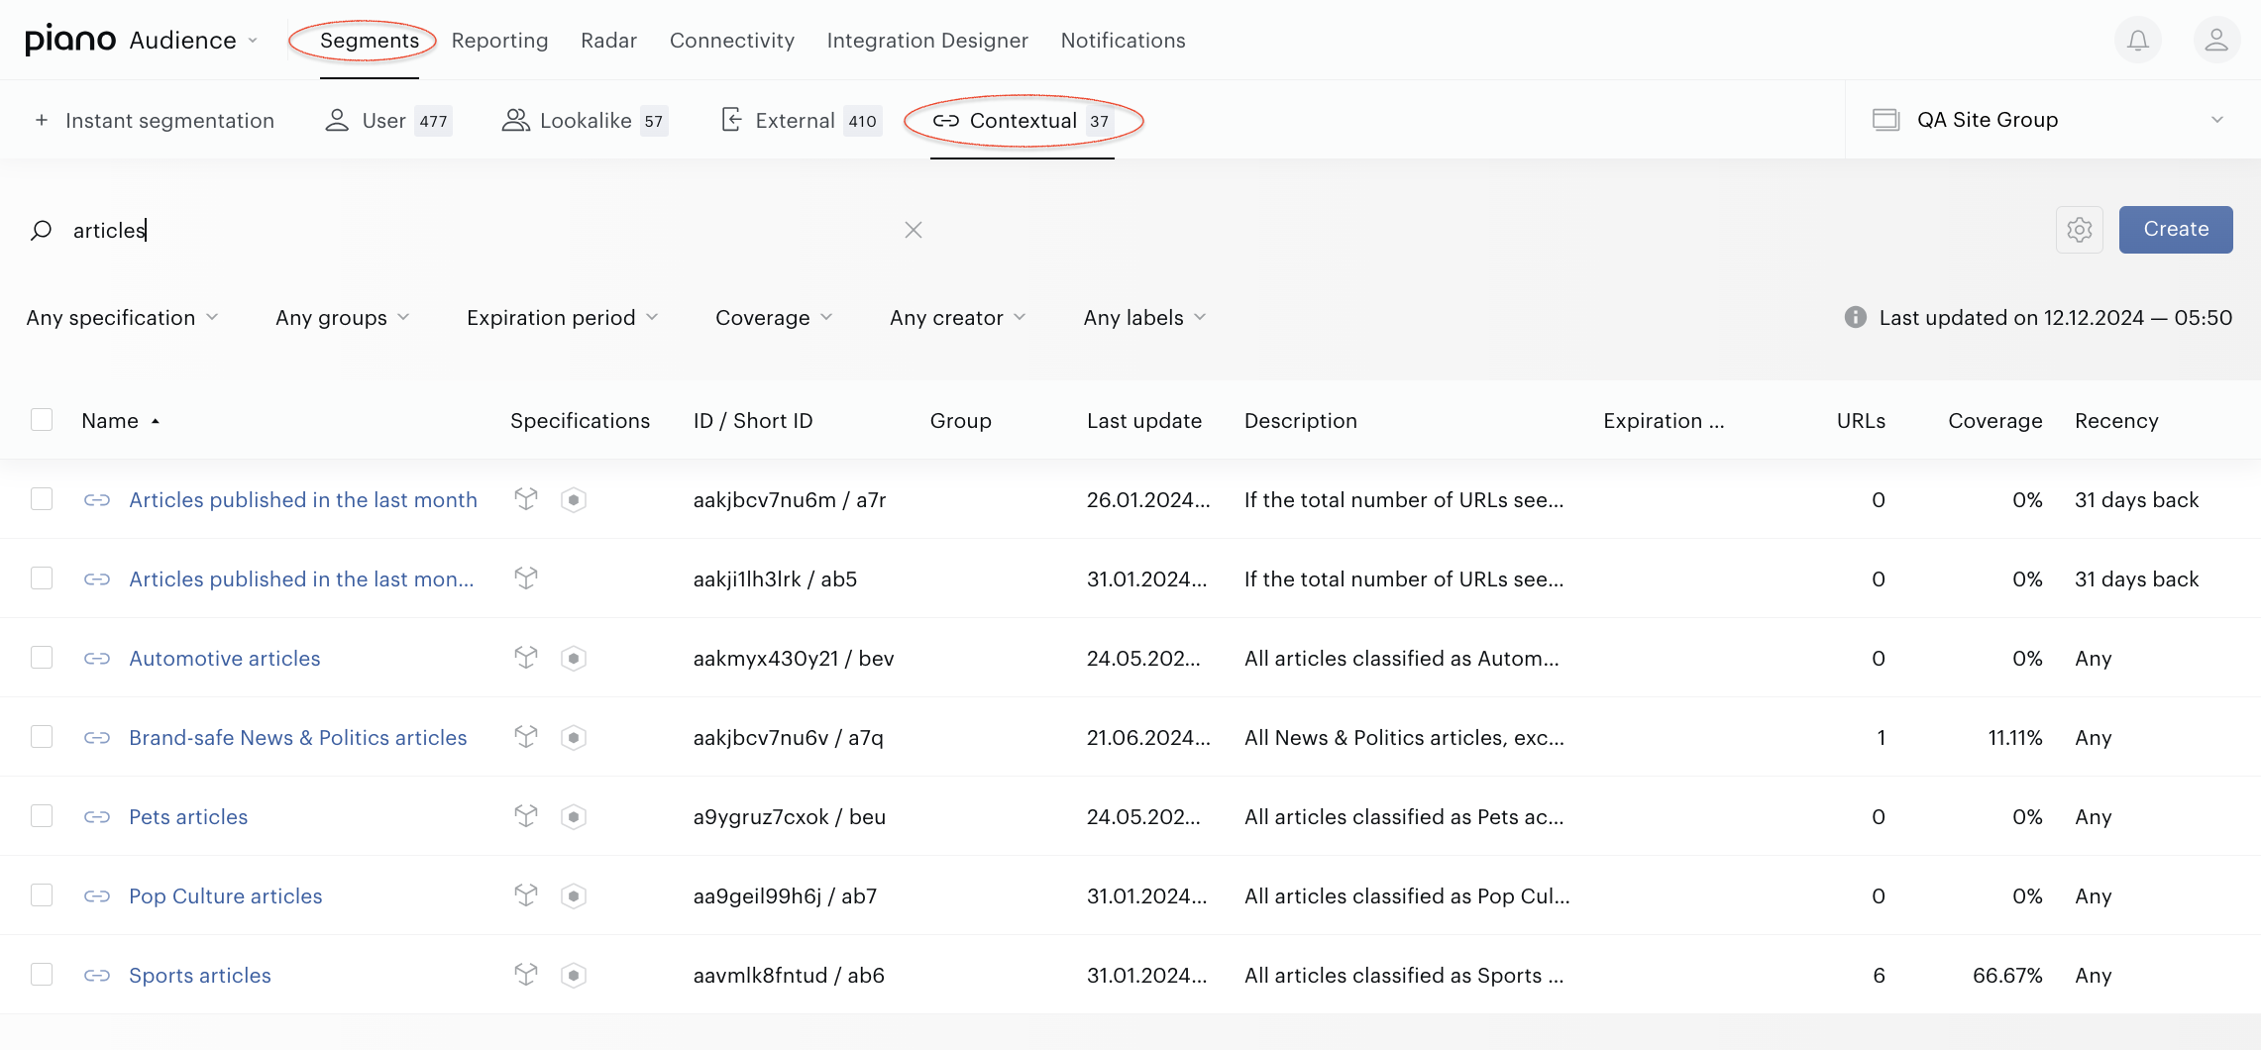Image resolution: width=2261 pixels, height=1050 pixels.
Task: Click the gear settings icon beside Create
Action: (2080, 230)
